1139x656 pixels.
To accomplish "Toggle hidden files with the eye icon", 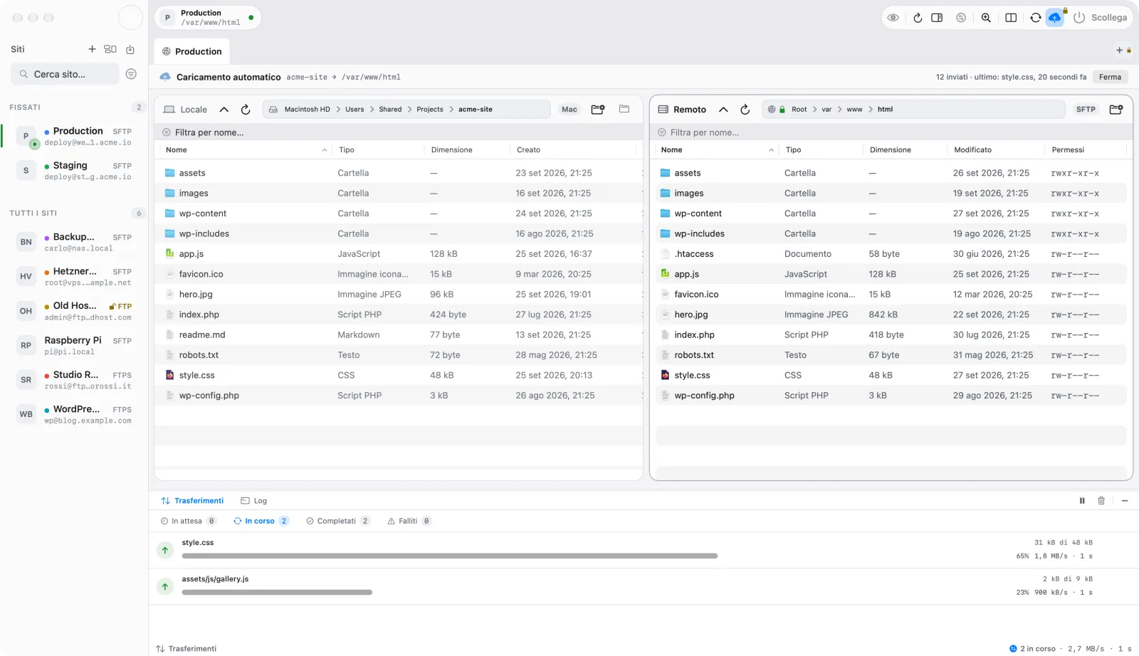I will tap(893, 18).
